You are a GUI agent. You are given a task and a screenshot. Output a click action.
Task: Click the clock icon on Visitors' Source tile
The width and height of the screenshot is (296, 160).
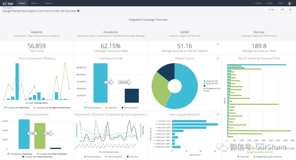click(218, 58)
